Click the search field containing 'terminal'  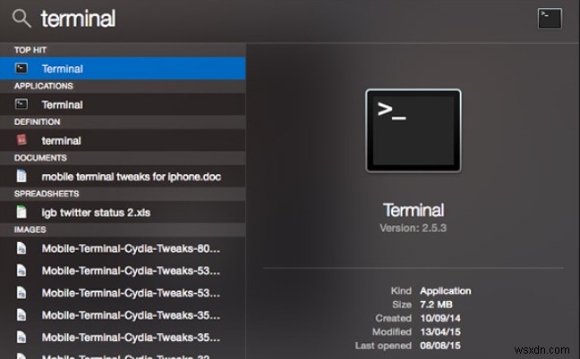269,19
